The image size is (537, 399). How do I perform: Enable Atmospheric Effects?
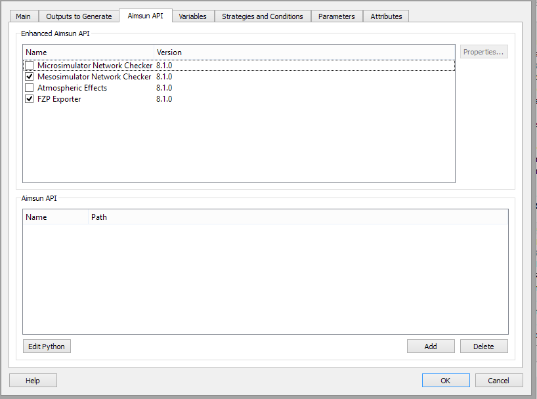[x=29, y=87]
